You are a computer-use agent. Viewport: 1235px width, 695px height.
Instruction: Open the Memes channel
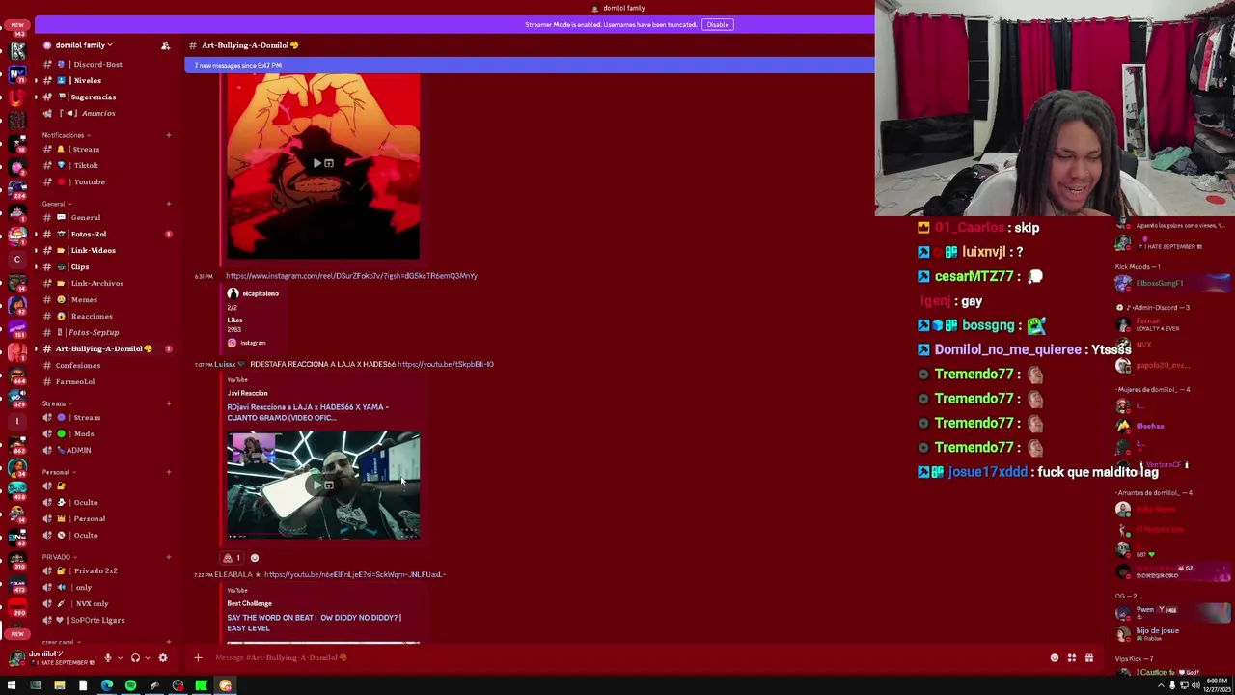[84, 299]
